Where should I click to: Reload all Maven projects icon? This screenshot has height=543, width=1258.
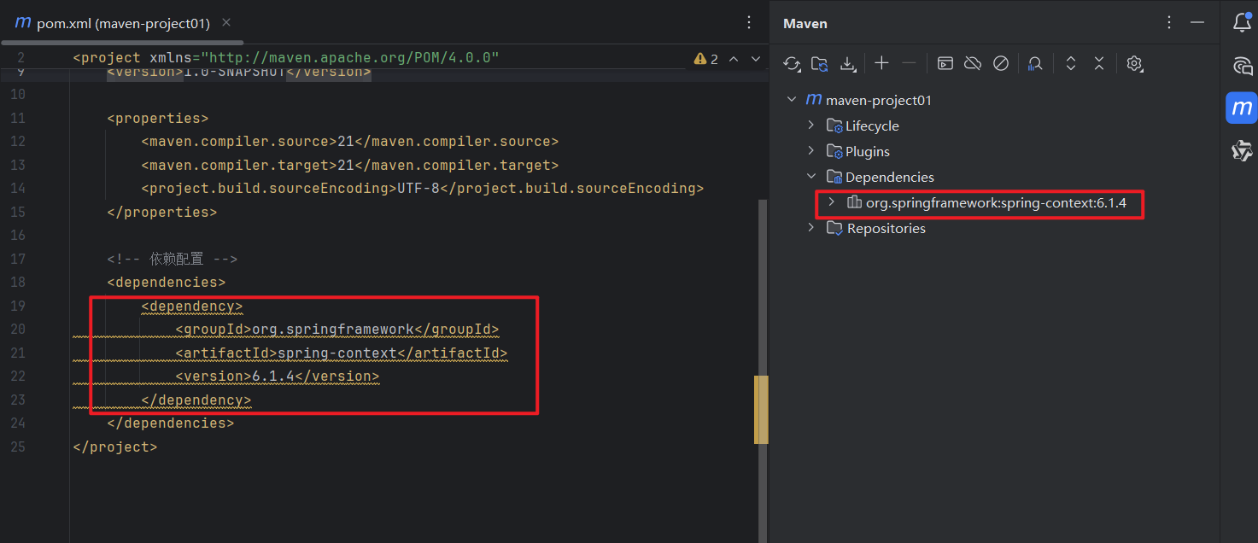point(792,63)
